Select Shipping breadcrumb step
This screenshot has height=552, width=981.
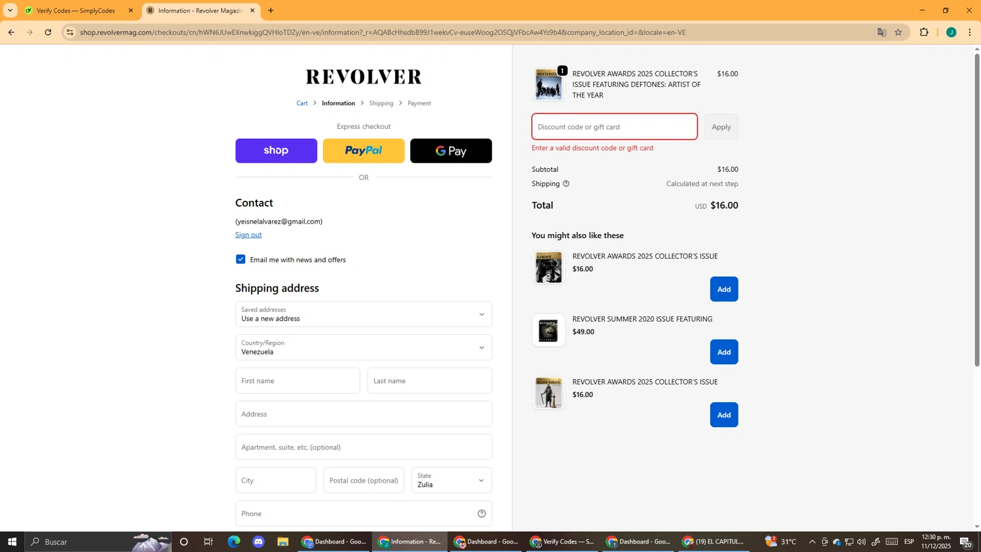(x=381, y=103)
